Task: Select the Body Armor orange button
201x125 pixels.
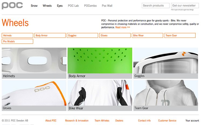Action: [50, 35]
